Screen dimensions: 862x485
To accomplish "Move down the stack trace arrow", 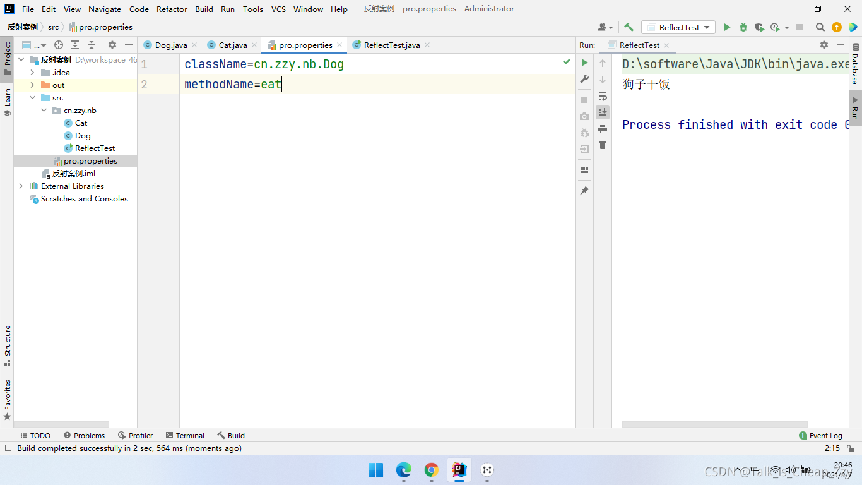I will point(603,80).
